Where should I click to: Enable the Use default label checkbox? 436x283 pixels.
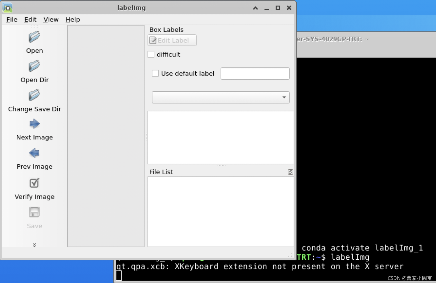tap(155, 73)
